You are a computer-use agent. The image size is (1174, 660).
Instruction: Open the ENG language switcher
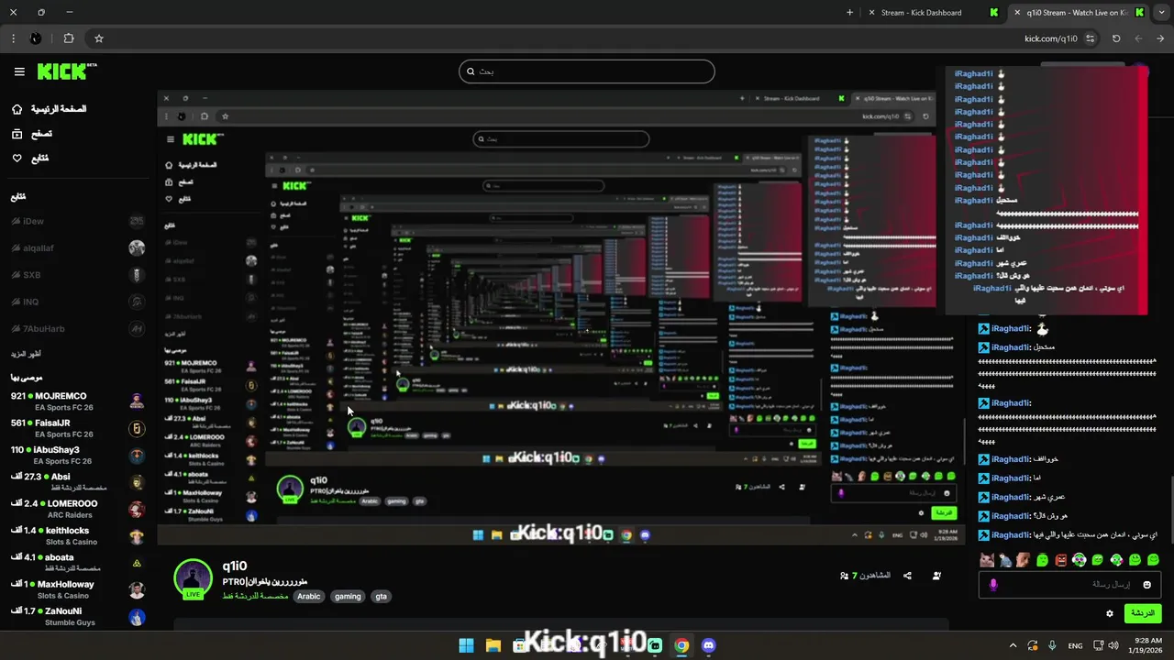coord(1075,645)
